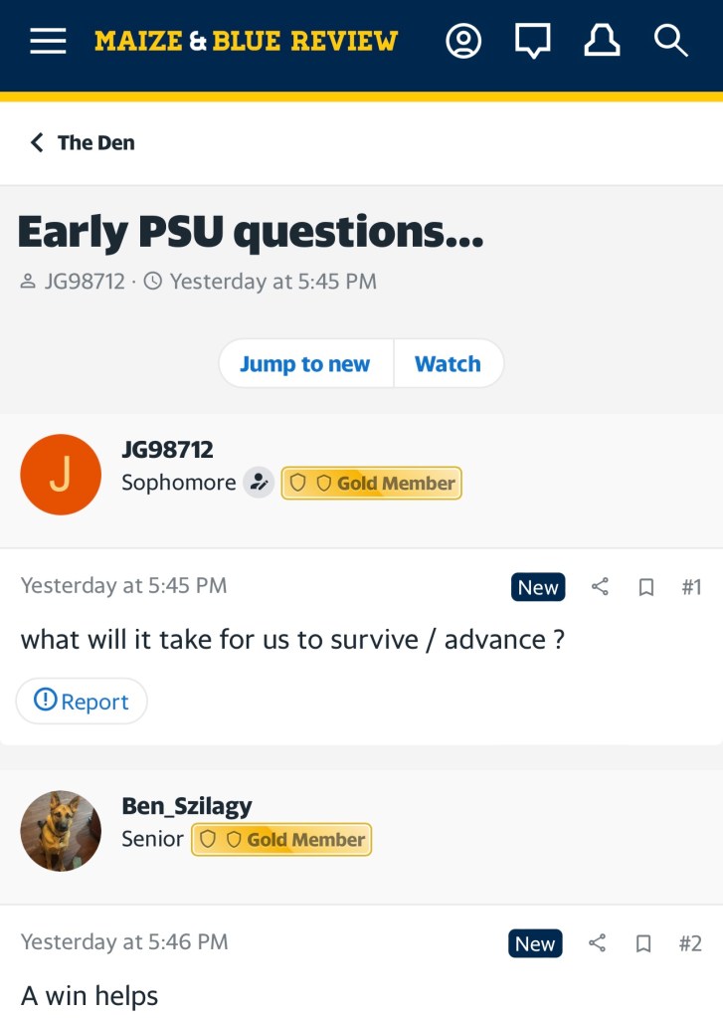Open the conversations speech bubble icon
The image size is (723, 1018).
[532, 41]
